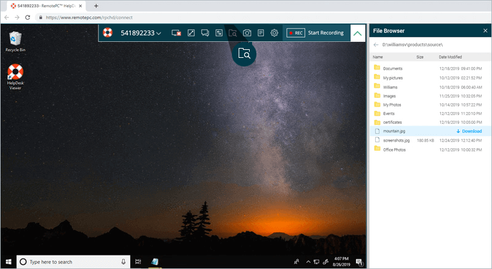The width and height of the screenshot is (492, 269).
Task: Open the settings gear in session toolbar
Action: click(275, 33)
